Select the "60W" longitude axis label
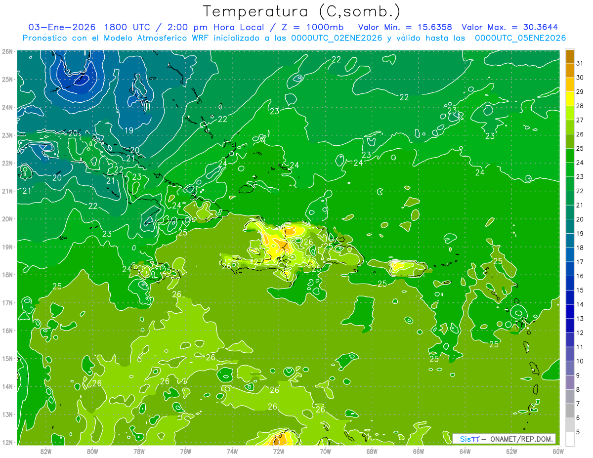This screenshot has height=458, width=593. point(558,451)
